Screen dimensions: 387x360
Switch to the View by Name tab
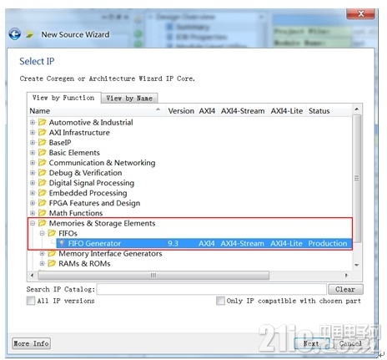[129, 99]
